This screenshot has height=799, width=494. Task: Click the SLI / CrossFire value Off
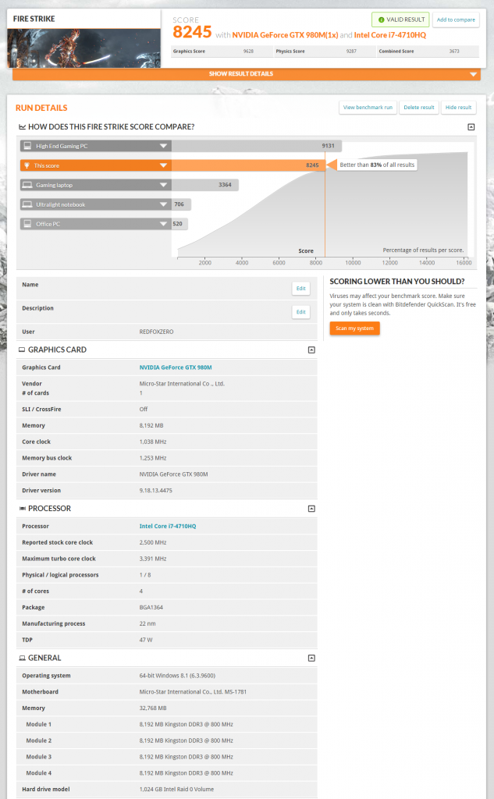144,409
